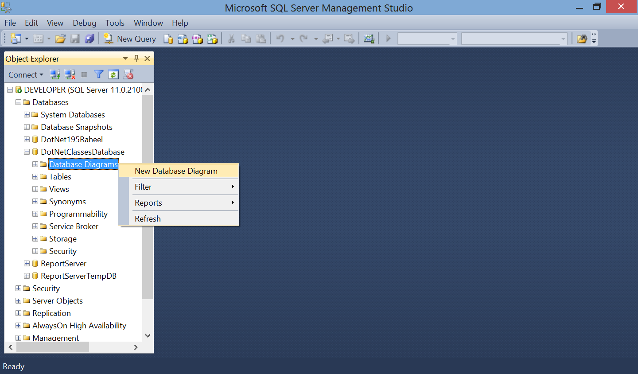Open the solution configurations combo box
The image size is (638, 374).
[427, 39]
